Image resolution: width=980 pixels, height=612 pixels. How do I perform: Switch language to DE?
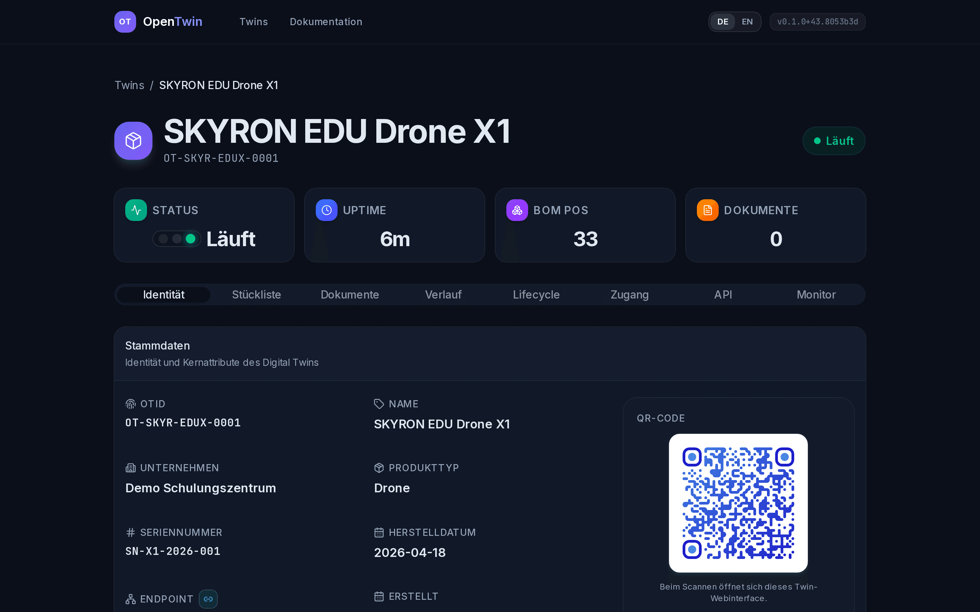point(723,22)
